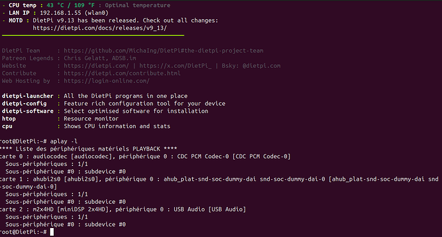Open the login-online.com hosting link
The height and width of the screenshot is (237, 442).
click(x=106, y=81)
